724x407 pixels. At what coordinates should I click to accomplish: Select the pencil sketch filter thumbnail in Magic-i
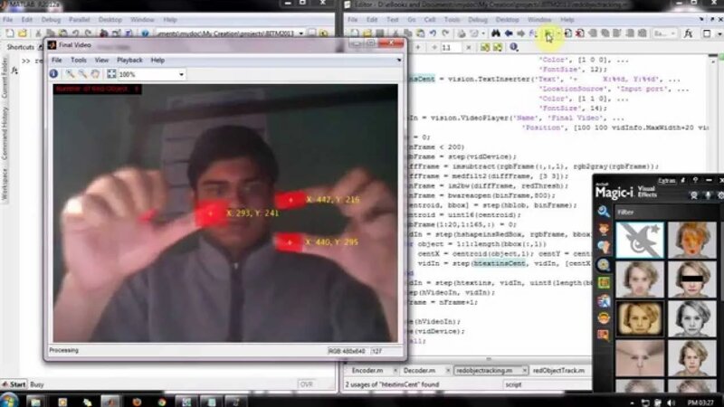[x=691, y=318]
